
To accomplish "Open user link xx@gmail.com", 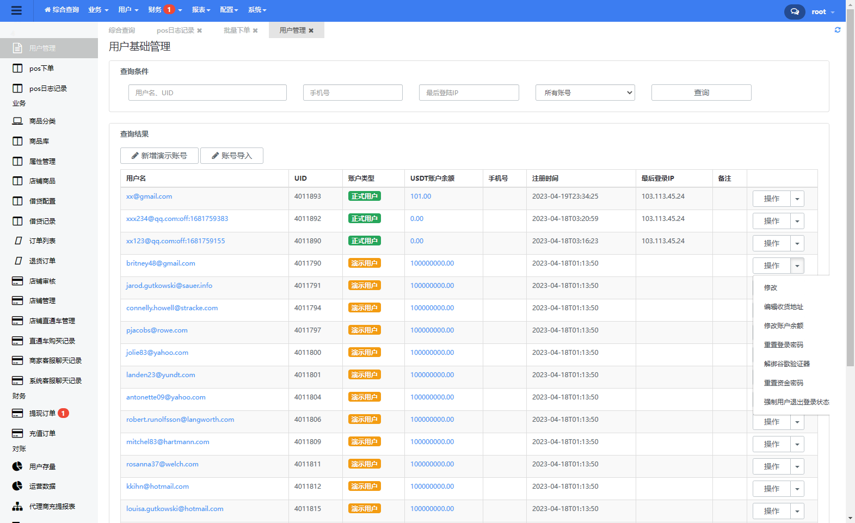I will click(149, 196).
